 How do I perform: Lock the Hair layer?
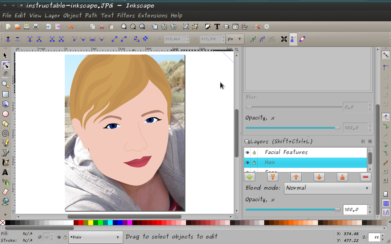254,162
